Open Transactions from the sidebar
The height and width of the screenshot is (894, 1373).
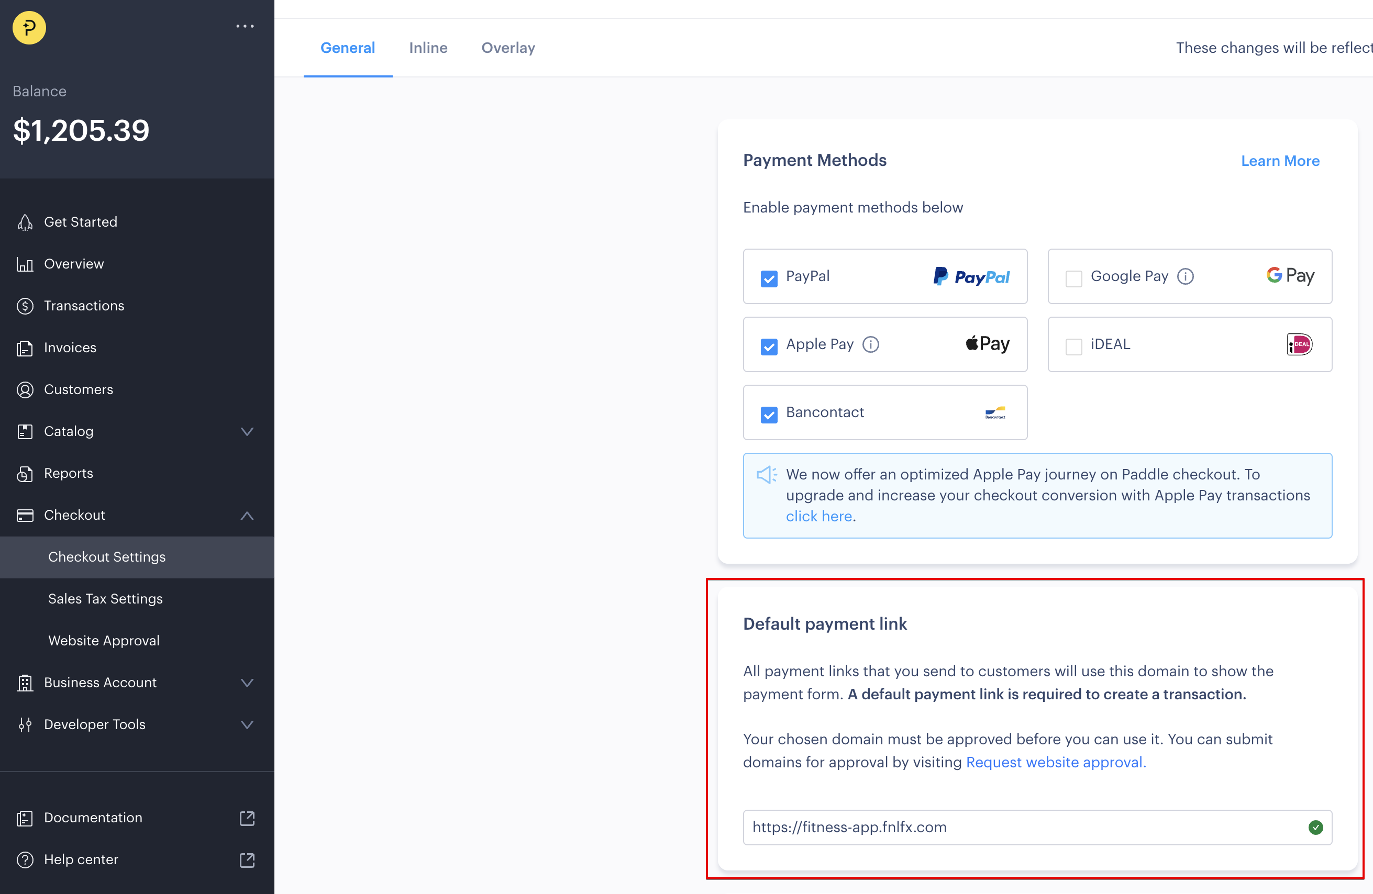point(84,306)
